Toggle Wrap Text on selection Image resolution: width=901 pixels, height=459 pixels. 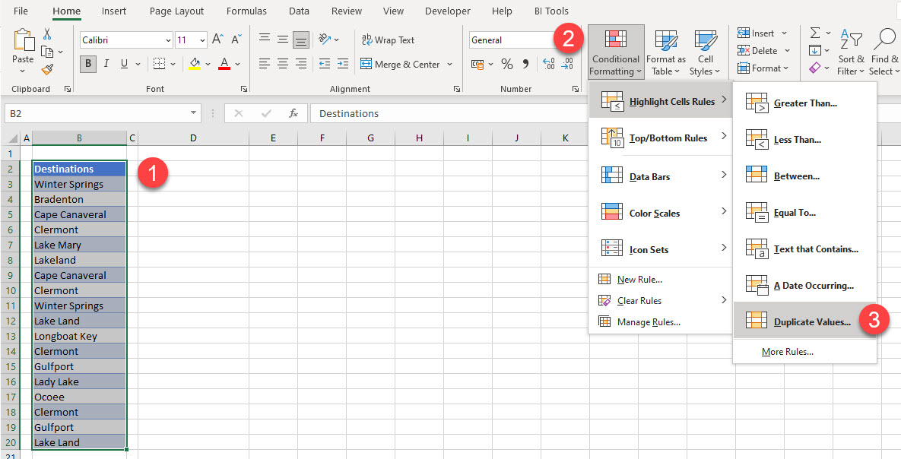coord(388,40)
